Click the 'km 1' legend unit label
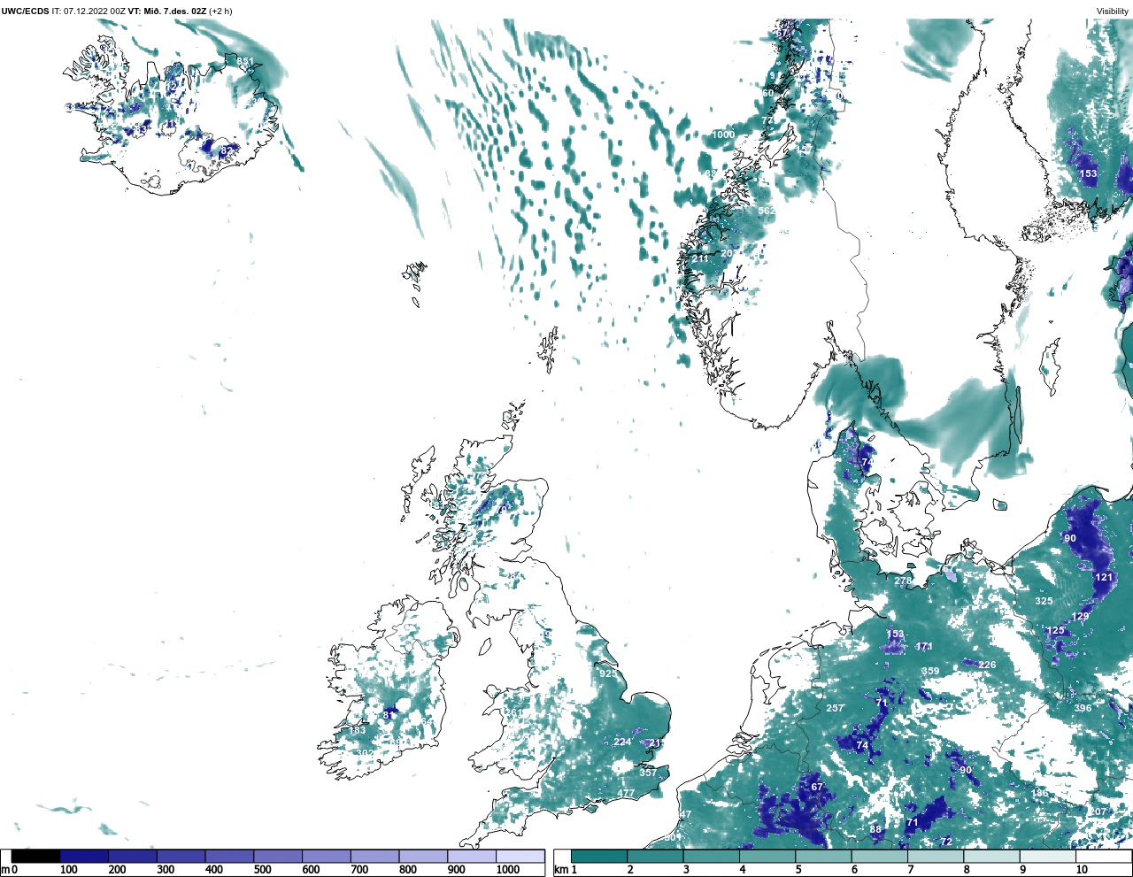This screenshot has height=877, width=1133. [566, 871]
